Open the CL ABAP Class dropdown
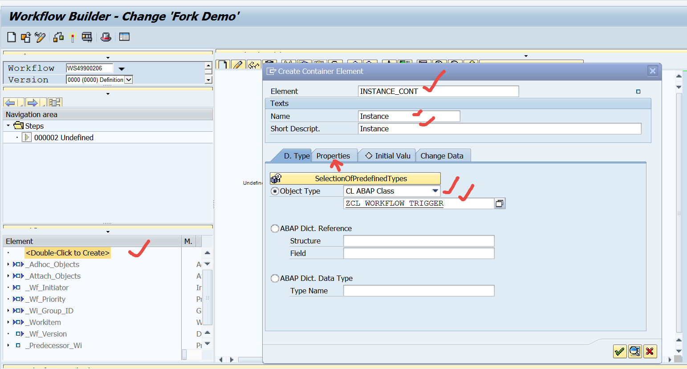Image resolution: width=687 pixels, height=369 pixels. pos(435,191)
